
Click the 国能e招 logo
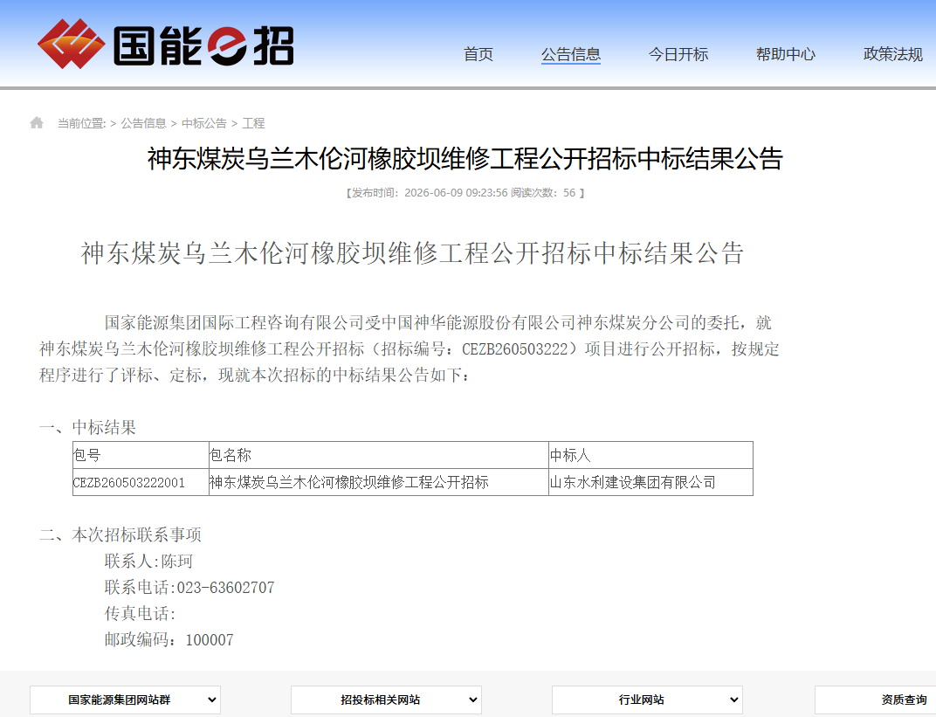165,45
